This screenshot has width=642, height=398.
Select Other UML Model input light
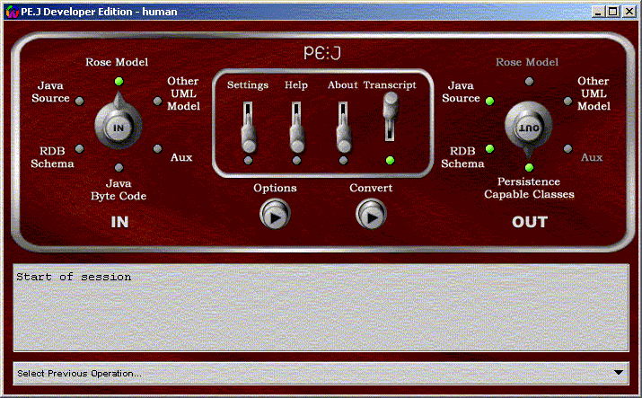(x=158, y=101)
